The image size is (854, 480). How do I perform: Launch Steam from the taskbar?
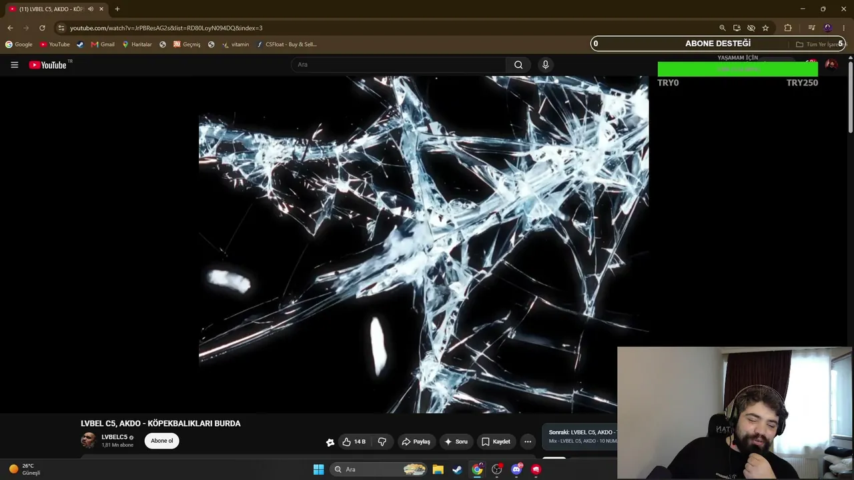pyautogui.click(x=457, y=469)
